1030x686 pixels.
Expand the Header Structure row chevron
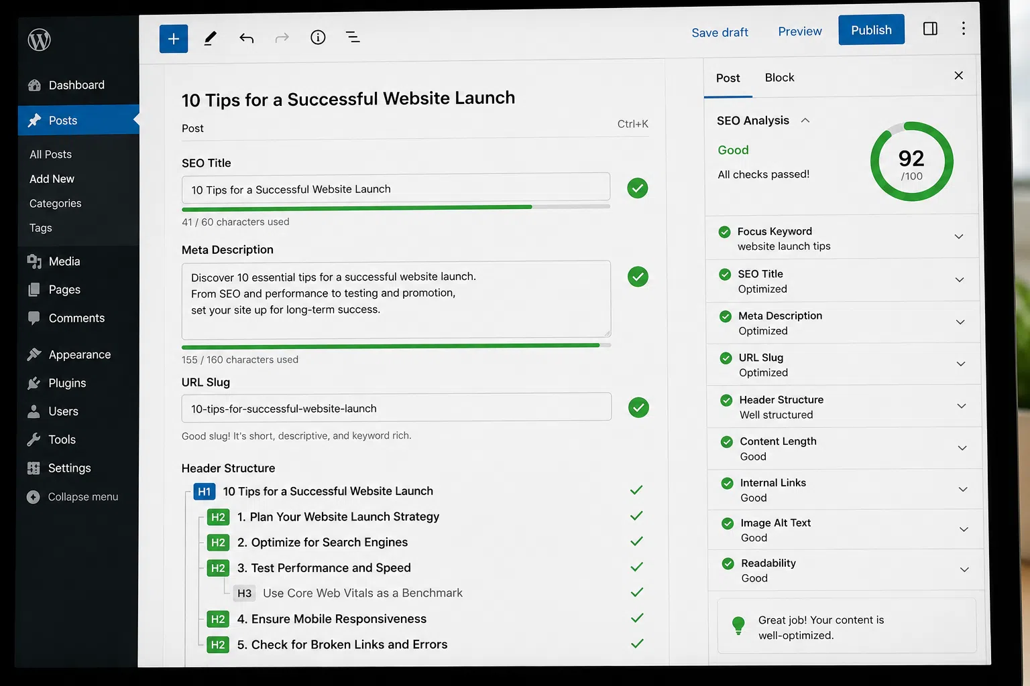coord(962,406)
